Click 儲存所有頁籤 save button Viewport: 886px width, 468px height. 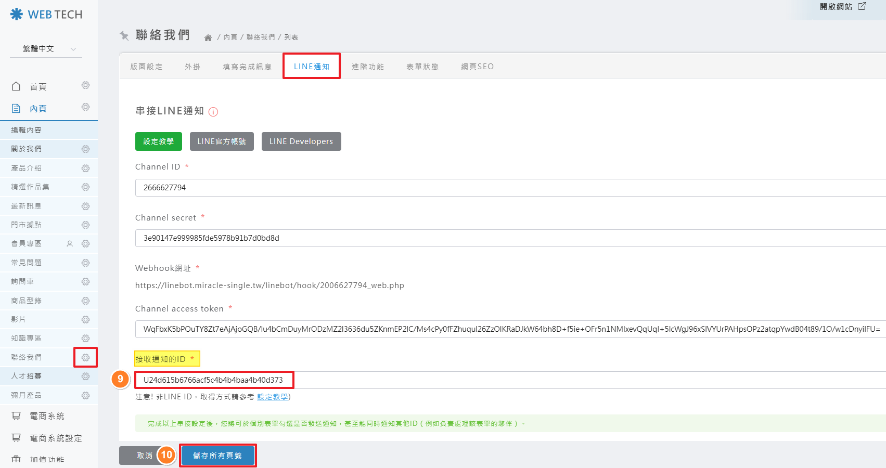tap(217, 456)
